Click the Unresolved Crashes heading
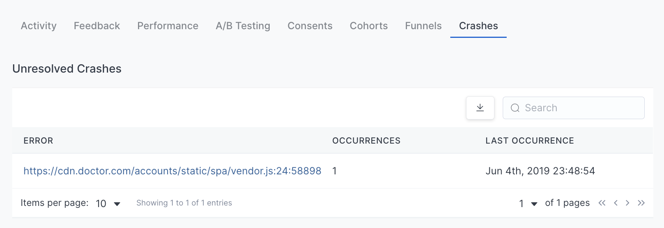Screen dimensions: 664x228 pos(67,69)
